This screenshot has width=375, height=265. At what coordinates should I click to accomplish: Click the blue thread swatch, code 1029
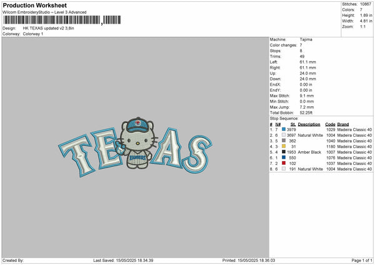284,129
